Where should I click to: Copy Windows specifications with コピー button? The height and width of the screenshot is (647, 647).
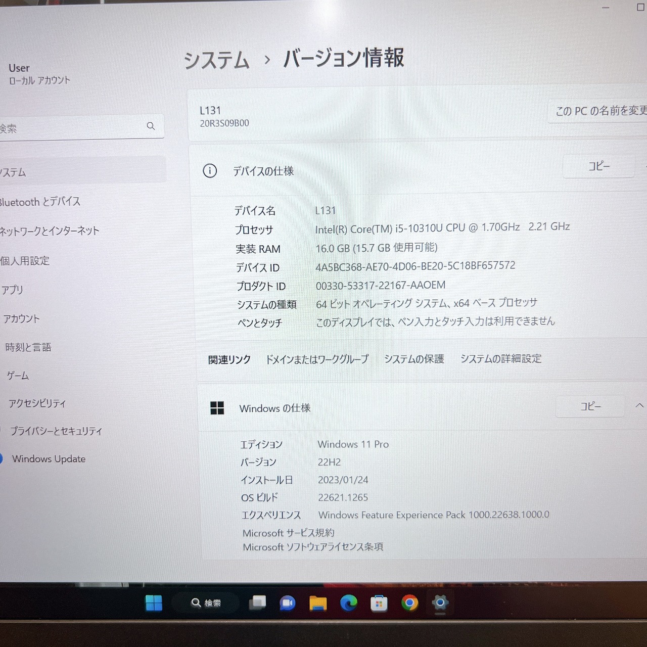(590, 406)
